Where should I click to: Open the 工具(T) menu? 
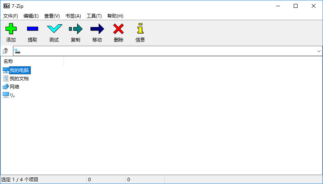tap(94, 16)
